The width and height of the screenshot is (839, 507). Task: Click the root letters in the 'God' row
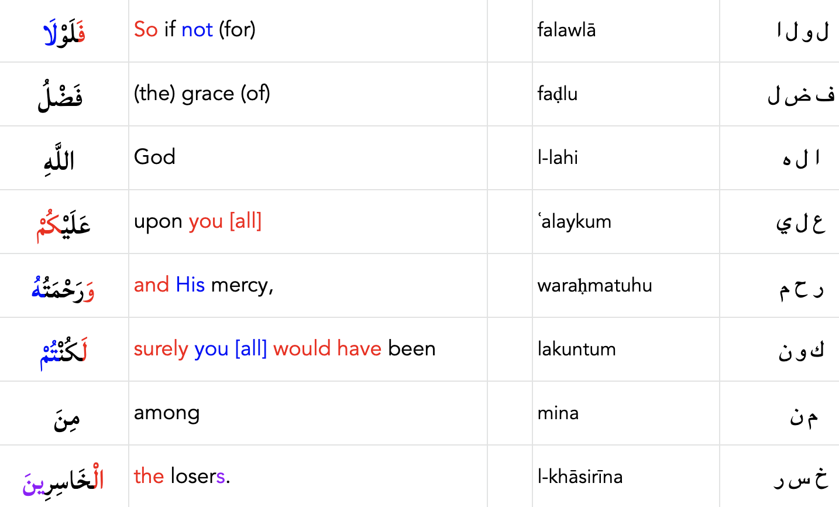pyautogui.click(x=801, y=158)
